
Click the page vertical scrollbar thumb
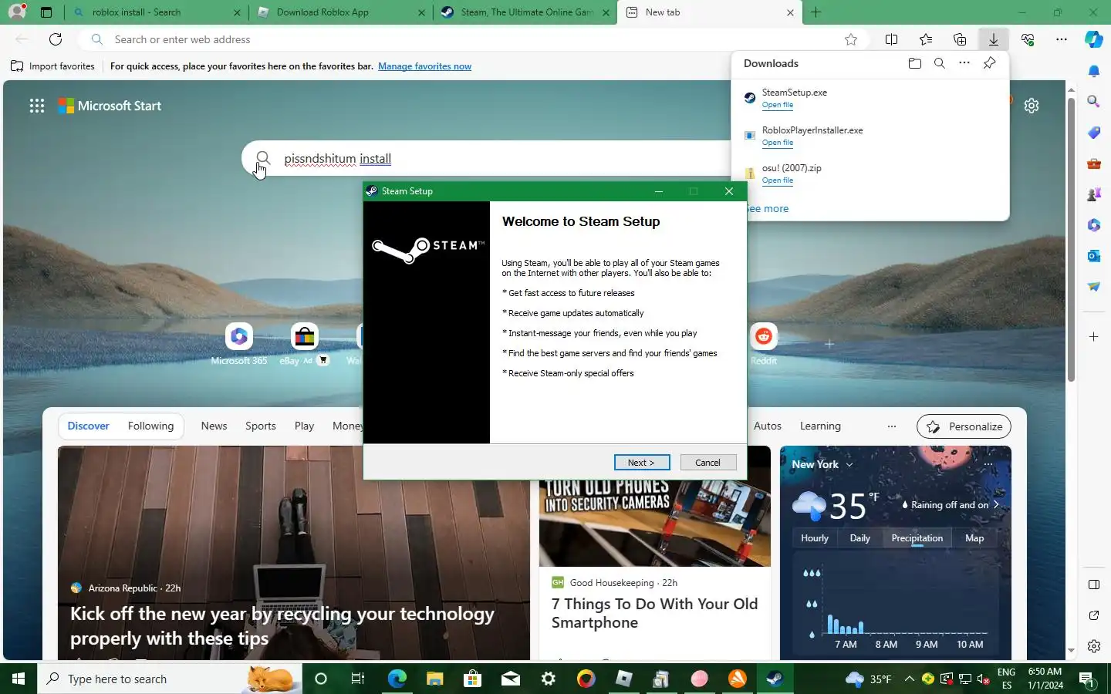click(x=1071, y=239)
